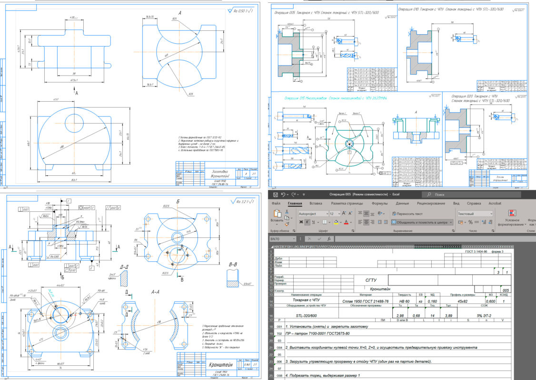Decrease the number of decimal places
536x380 pixels.
tap(490, 222)
